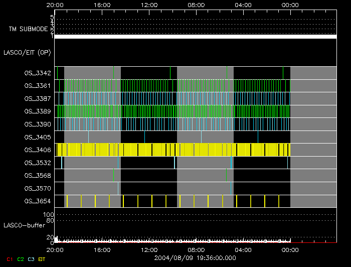Select the C3 legend label
Screen dimensions: 351x267
pyautogui.click(x=31, y=258)
